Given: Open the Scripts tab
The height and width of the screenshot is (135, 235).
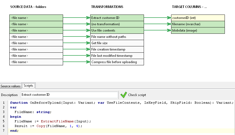Looking at the screenshot, I should [x=29, y=86].
